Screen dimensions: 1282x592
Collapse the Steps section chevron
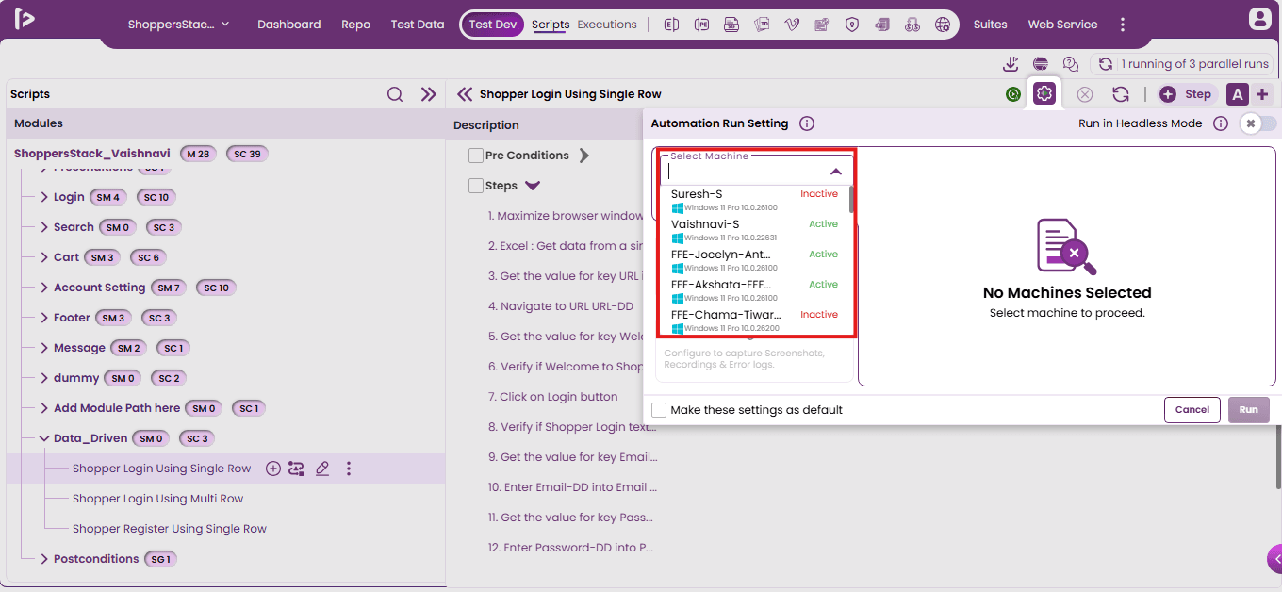click(x=533, y=186)
